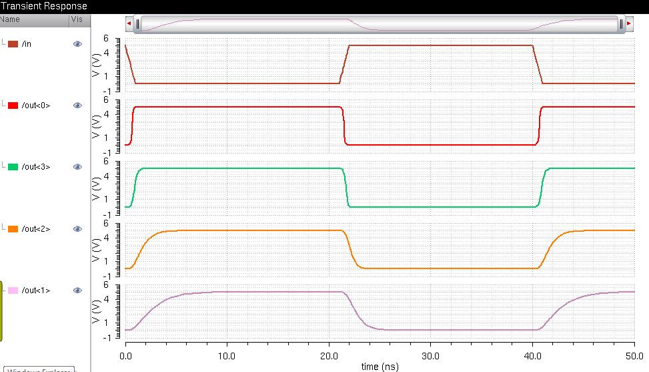Click the time (ns) axis label
The image size is (649, 372).
(380, 367)
